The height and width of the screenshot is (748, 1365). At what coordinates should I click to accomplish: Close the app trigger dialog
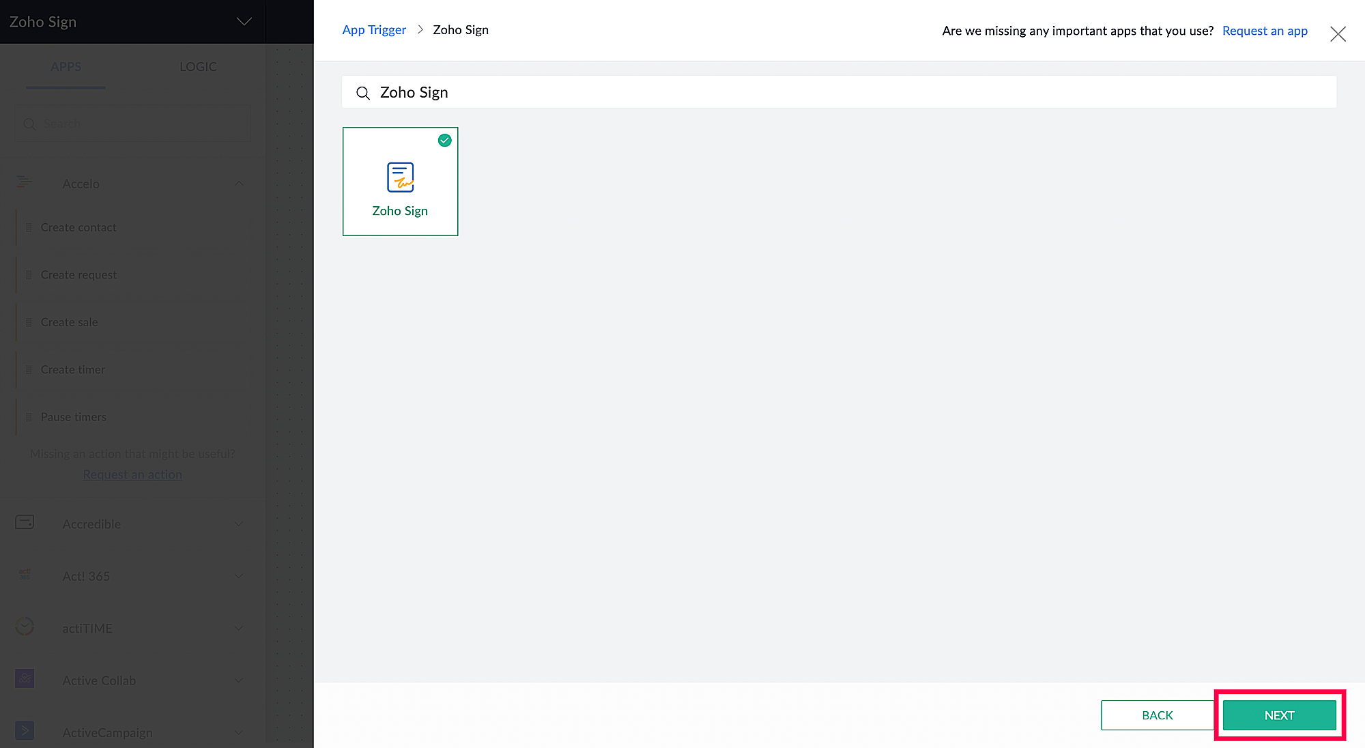click(1338, 34)
